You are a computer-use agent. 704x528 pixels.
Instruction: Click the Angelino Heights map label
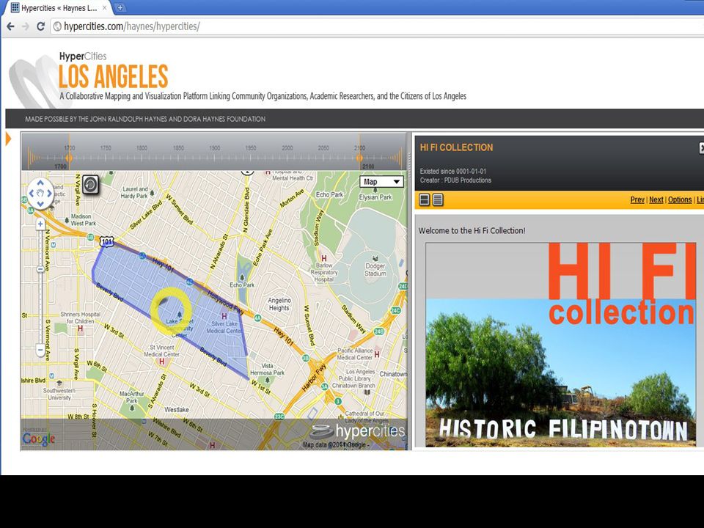(x=279, y=304)
